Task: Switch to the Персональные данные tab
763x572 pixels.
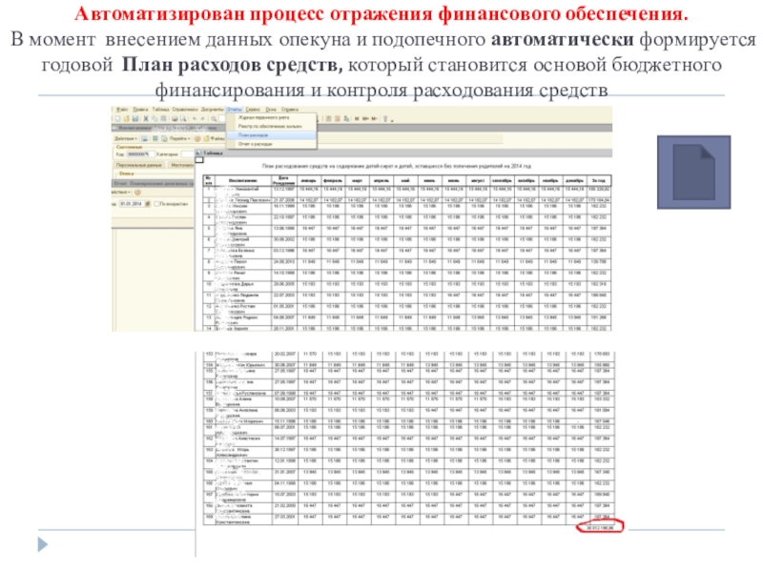Action: tap(139, 165)
